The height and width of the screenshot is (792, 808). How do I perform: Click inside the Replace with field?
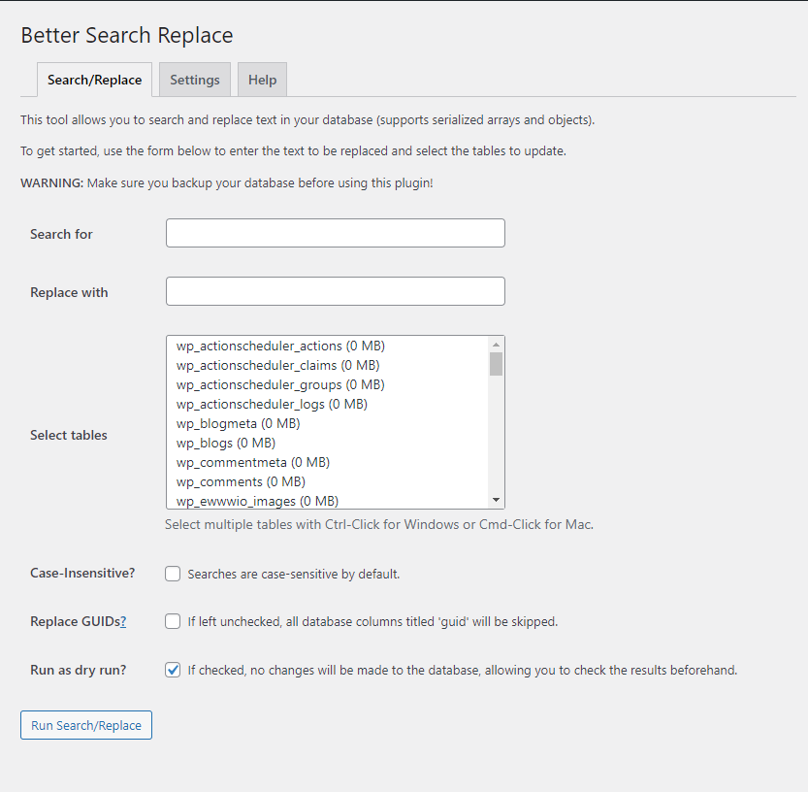pos(335,291)
